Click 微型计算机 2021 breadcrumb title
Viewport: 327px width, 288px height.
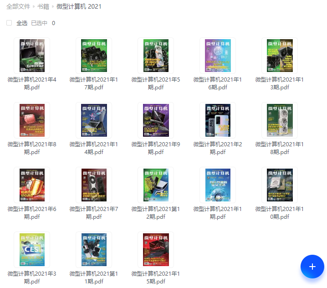coord(79,6)
